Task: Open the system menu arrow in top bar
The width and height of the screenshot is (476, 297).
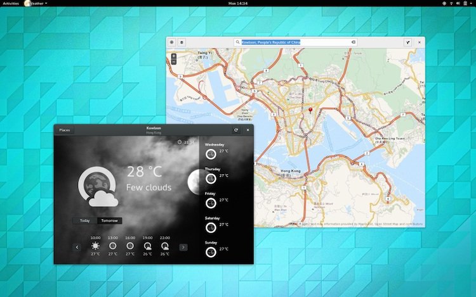Action: click(472, 3)
